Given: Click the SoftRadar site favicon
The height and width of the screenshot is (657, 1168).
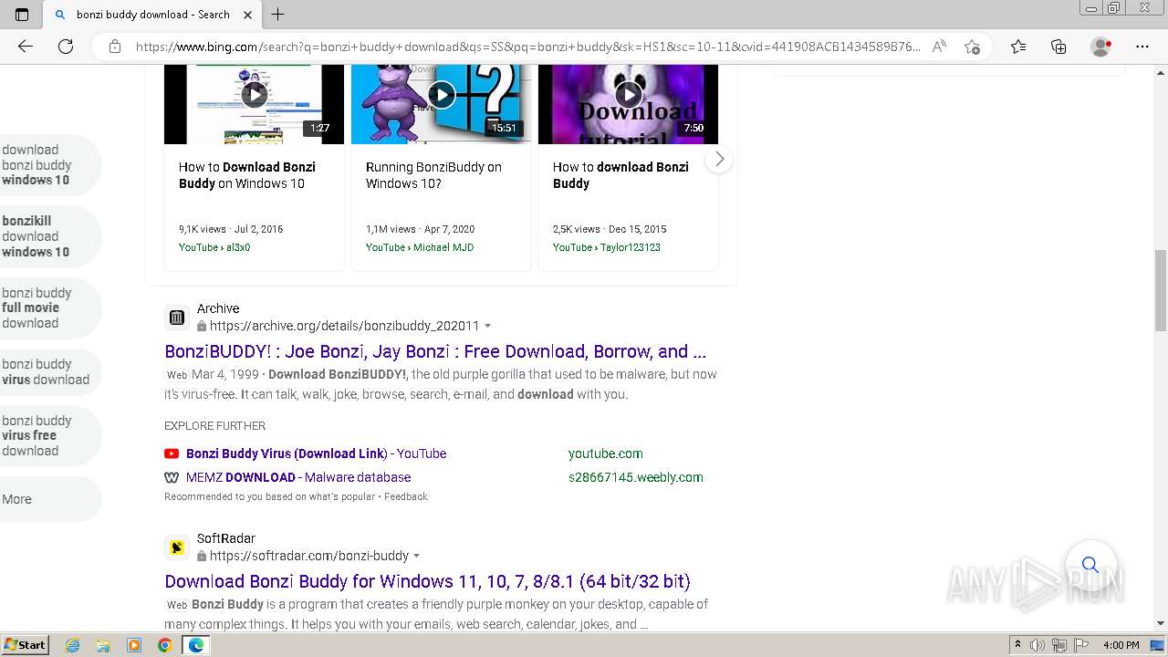Looking at the screenshot, I should pos(177,547).
